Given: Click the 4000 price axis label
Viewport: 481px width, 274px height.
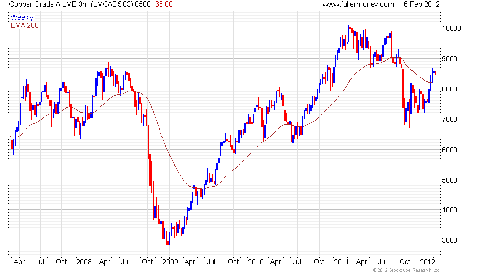Looking at the screenshot, I should (x=450, y=210).
